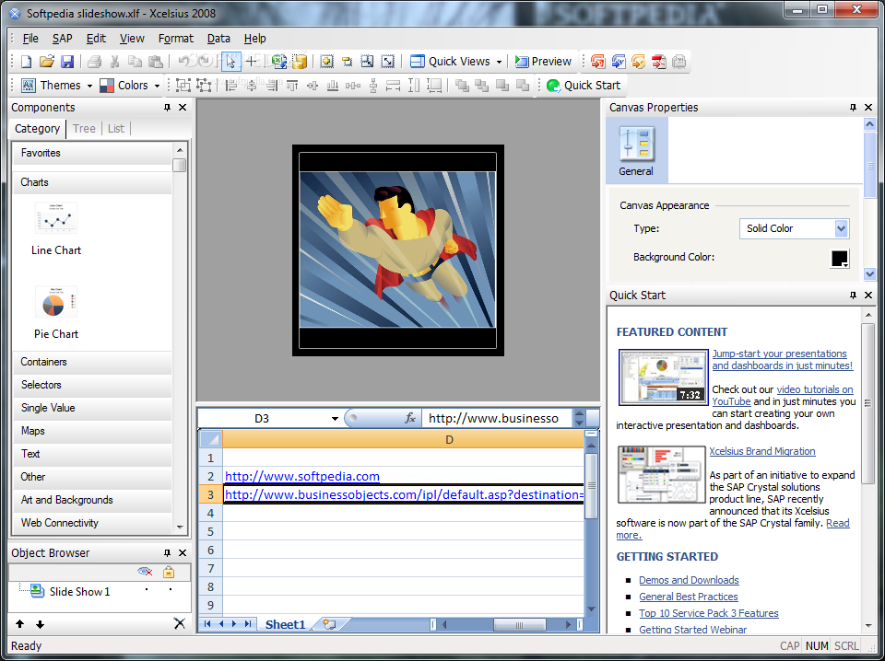This screenshot has width=885, height=661.
Task: Click the Print icon
Action: click(94, 62)
